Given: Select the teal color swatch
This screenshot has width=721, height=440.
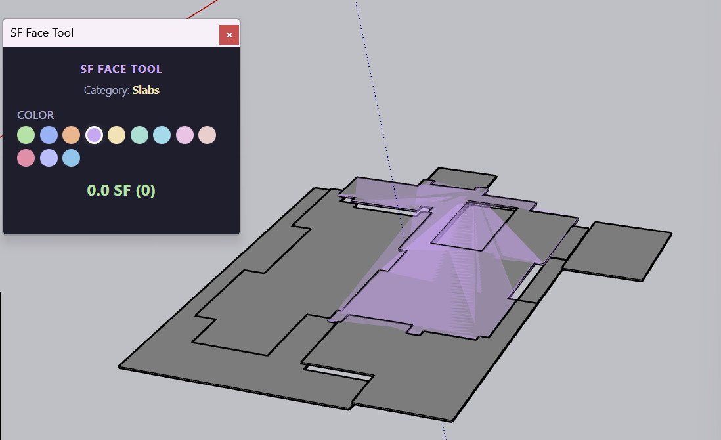Looking at the screenshot, I should 139,135.
